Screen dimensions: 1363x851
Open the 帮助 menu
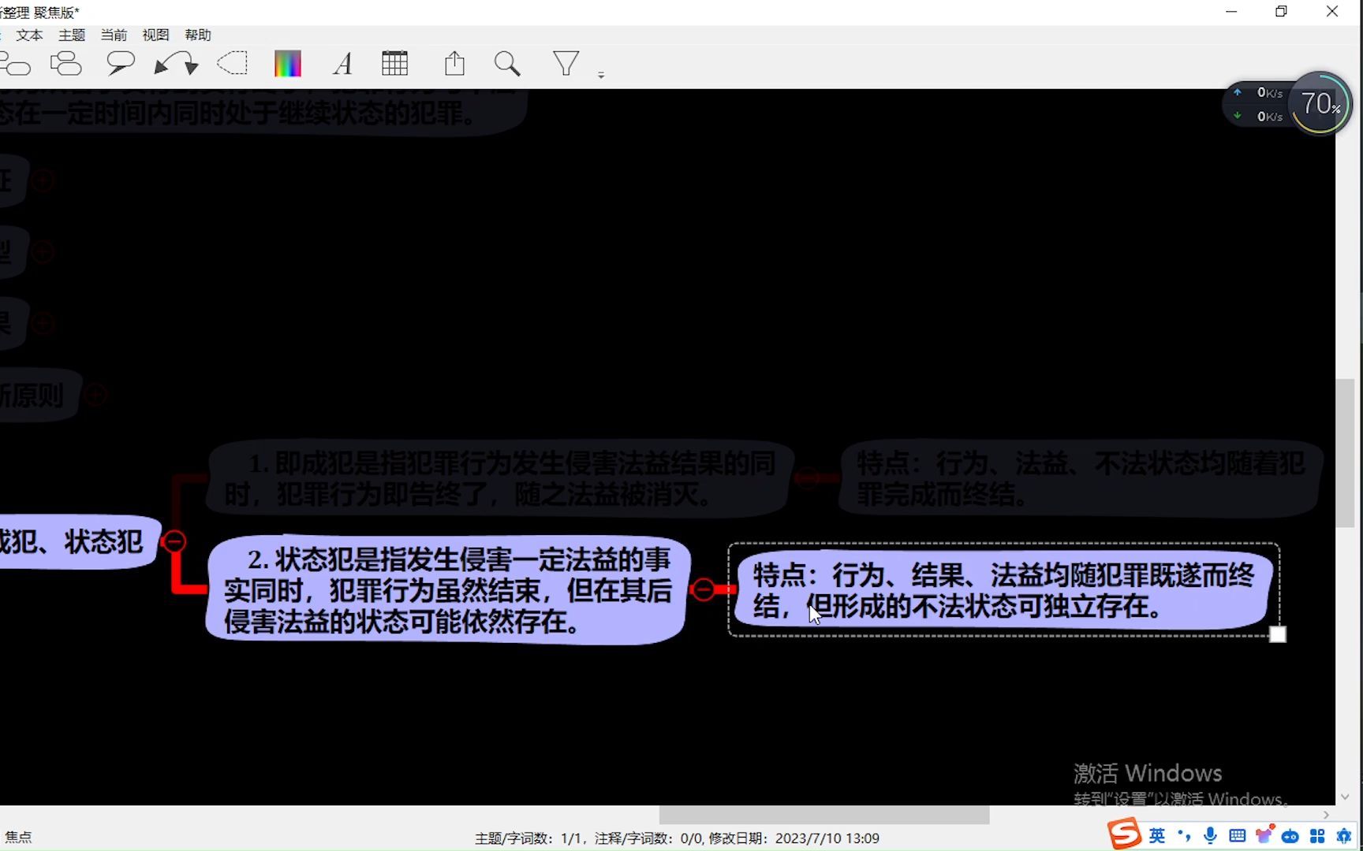pos(198,35)
